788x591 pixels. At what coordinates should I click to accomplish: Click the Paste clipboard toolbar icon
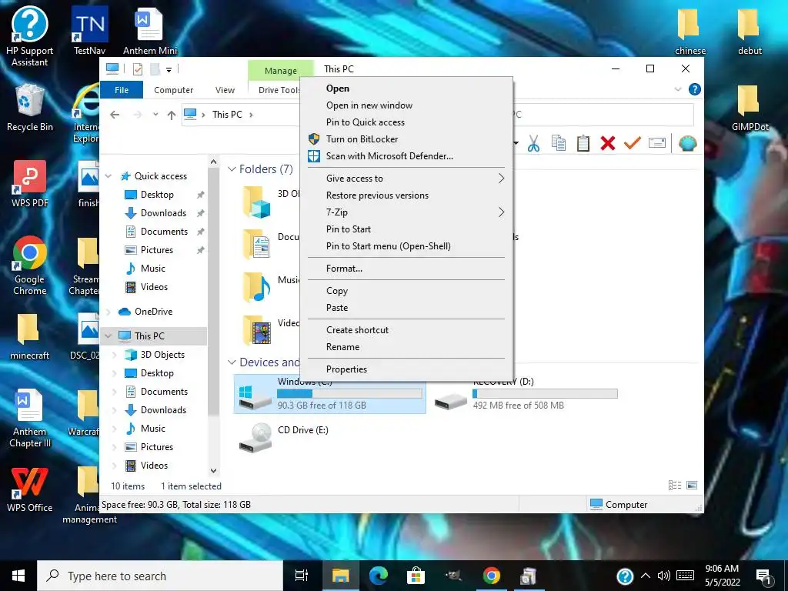point(583,143)
